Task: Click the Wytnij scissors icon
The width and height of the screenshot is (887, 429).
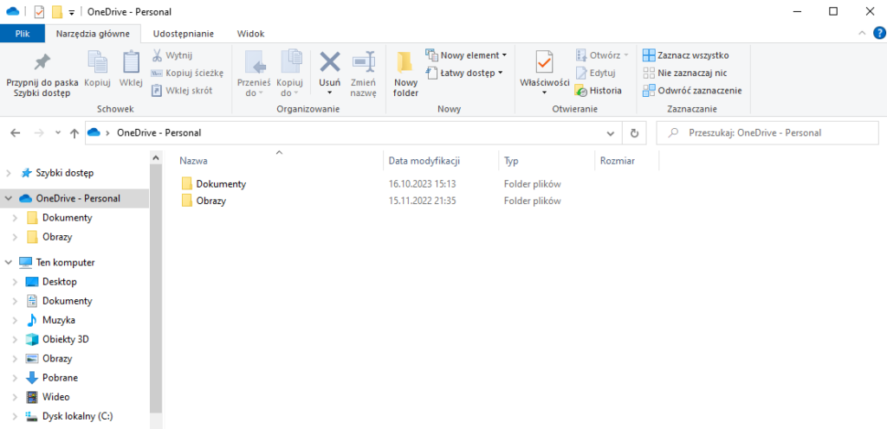Action: point(157,55)
